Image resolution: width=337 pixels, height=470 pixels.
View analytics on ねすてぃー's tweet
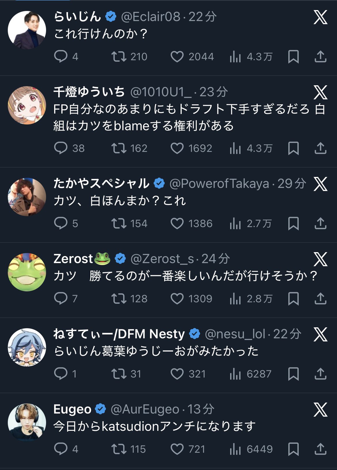pos(235,374)
